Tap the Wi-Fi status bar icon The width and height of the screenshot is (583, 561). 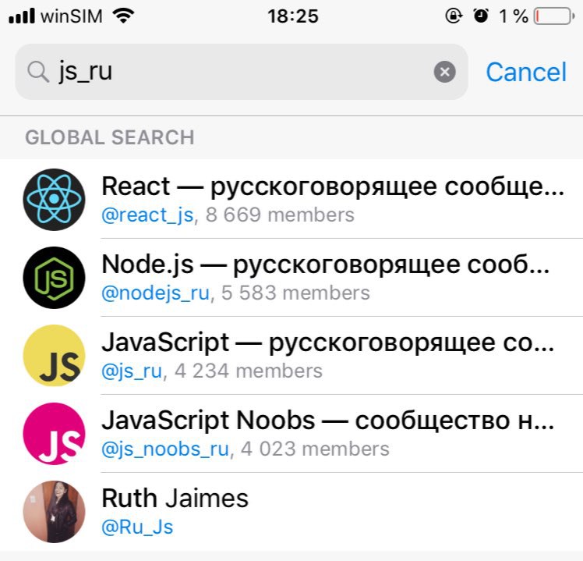point(123,16)
